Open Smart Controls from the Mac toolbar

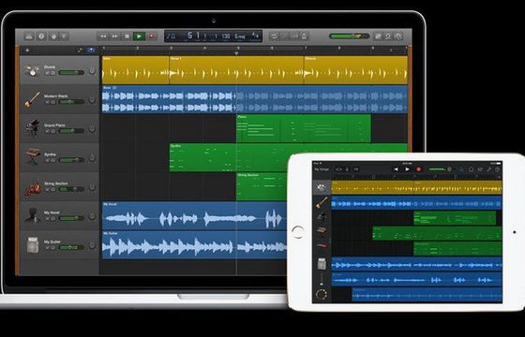[x=53, y=37]
